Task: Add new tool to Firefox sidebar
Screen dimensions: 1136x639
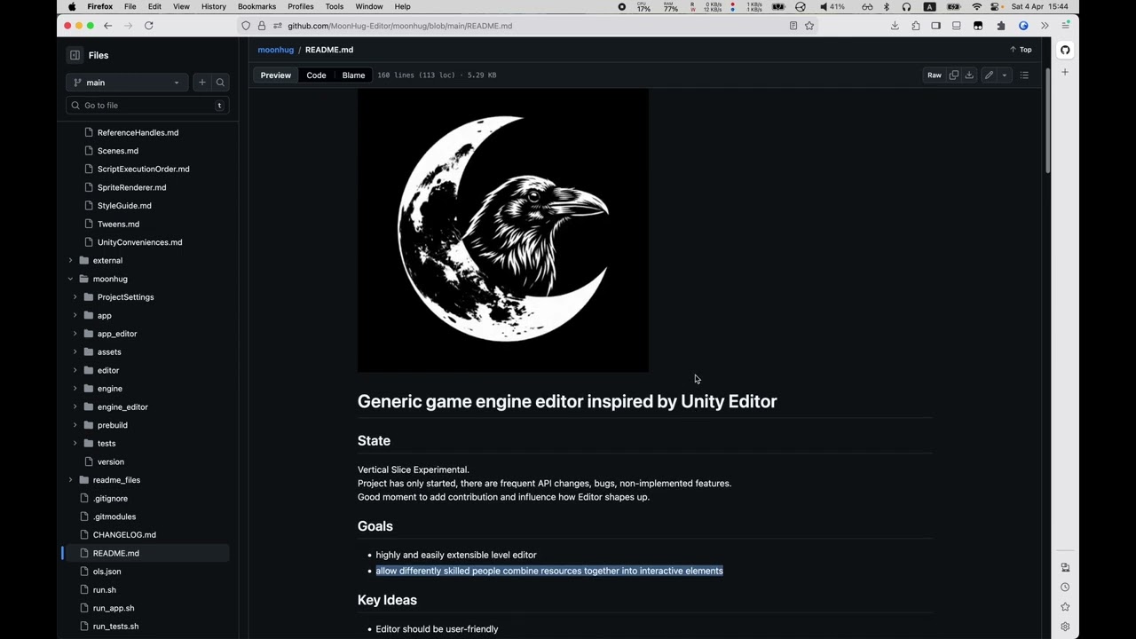Action: [x=1065, y=72]
